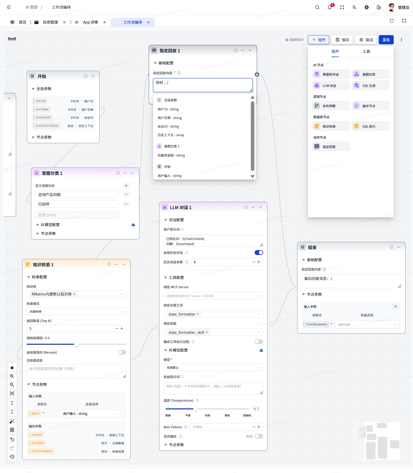
Task: Switch to the App详情 tab
Action: click(90, 22)
